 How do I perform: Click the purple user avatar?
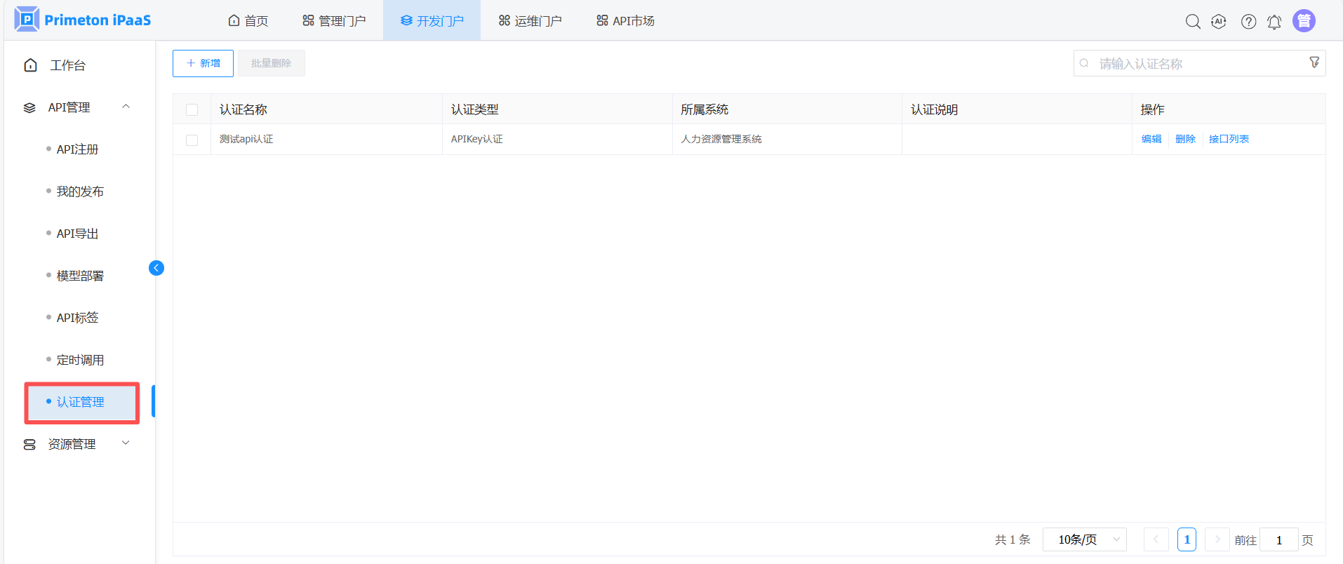(1304, 21)
